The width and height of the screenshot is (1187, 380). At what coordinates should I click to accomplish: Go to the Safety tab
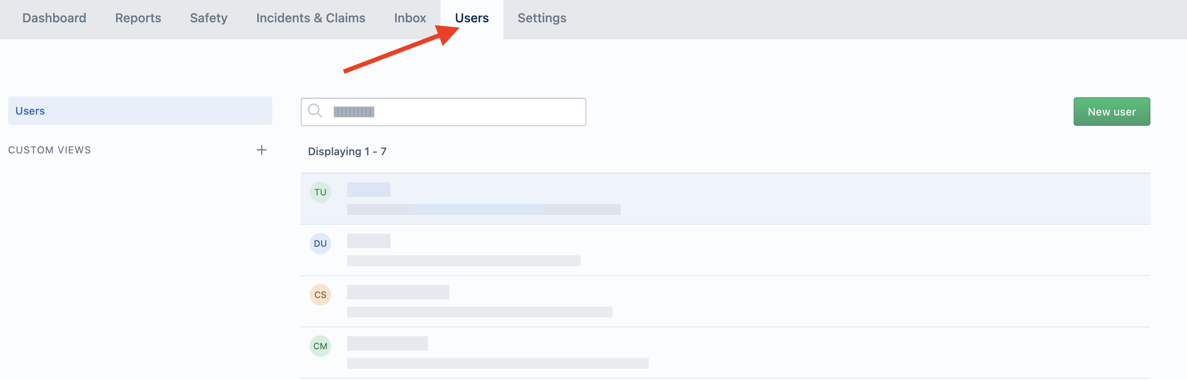point(208,18)
